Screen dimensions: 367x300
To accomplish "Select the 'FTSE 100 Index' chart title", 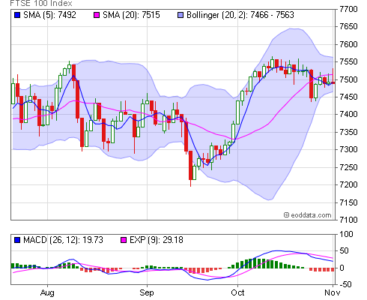I will tap(41, 4).
